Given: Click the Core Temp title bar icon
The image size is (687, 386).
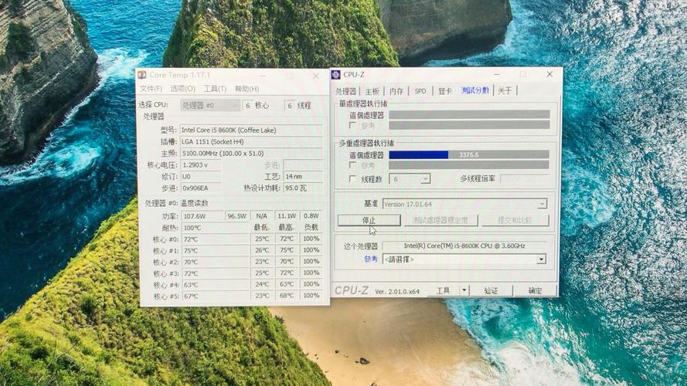Looking at the screenshot, I should 142,75.
